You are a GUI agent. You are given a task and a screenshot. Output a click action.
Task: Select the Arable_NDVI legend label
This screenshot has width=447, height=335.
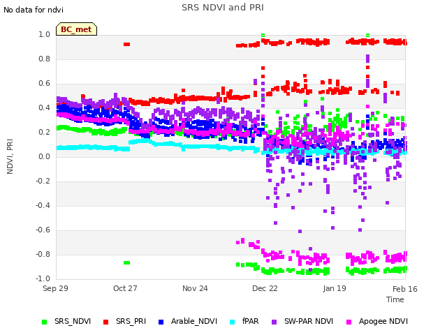(194, 321)
